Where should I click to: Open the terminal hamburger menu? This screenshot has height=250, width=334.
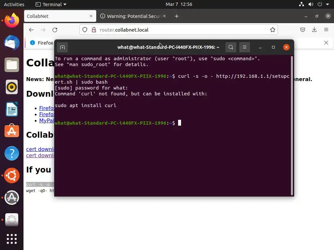pos(245,47)
